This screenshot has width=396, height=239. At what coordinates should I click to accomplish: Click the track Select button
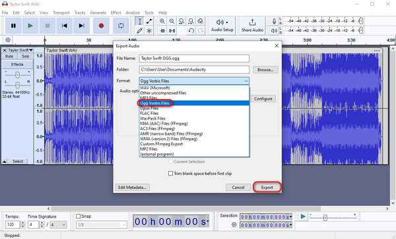pyautogui.click(x=18, y=161)
